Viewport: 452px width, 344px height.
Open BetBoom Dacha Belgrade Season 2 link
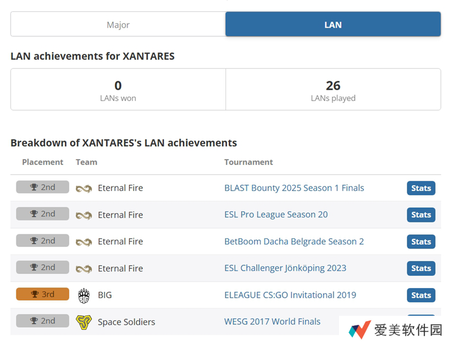point(294,241)
